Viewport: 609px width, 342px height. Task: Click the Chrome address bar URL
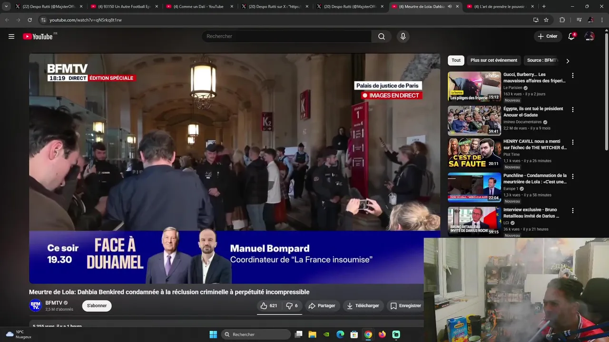coord(86,20)
